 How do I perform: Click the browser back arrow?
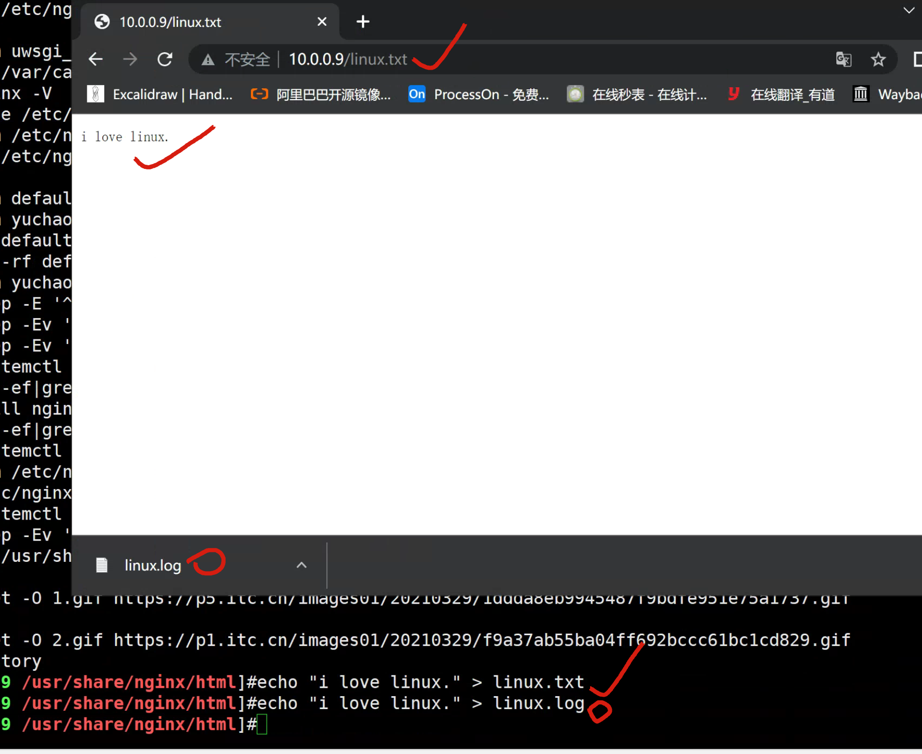coord(96,59)
